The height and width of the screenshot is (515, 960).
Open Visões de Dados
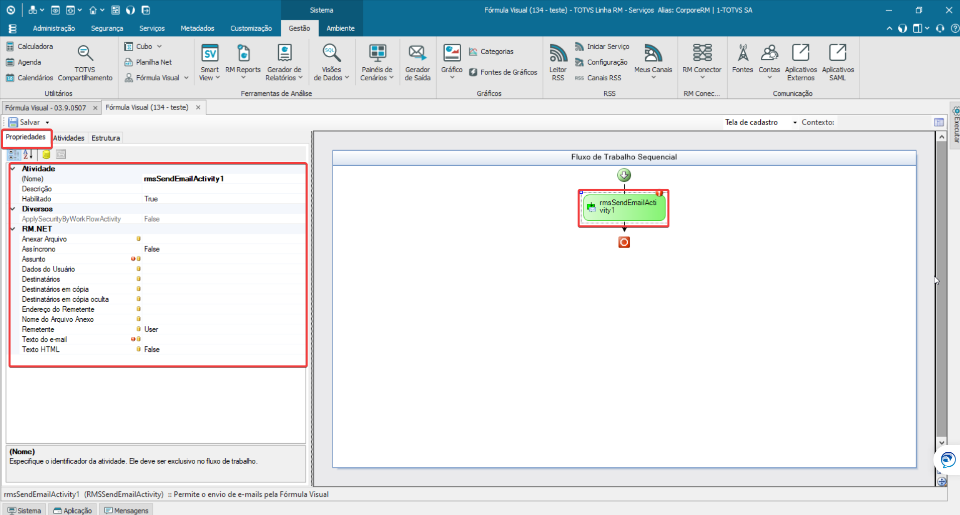point(331,62)
